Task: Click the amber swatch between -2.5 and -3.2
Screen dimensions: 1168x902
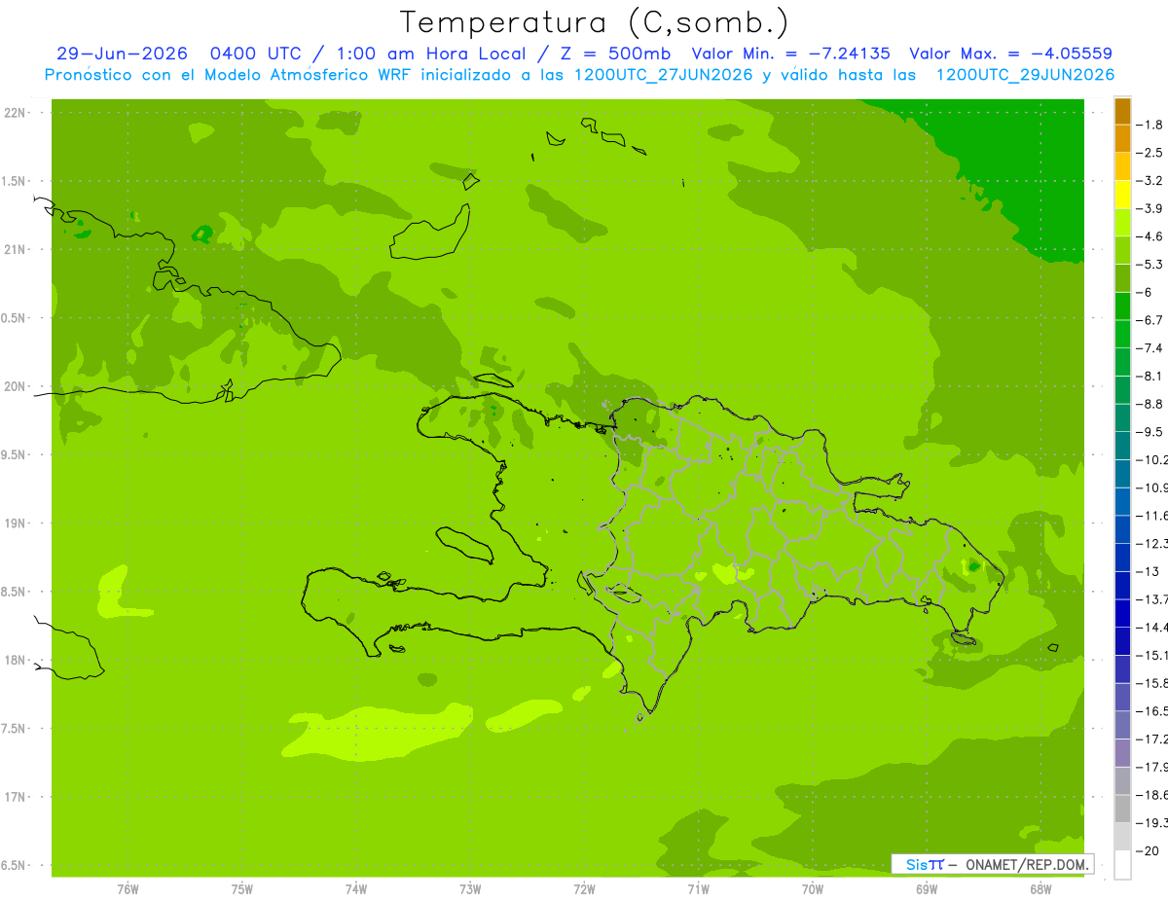Action: coord(1122,166)
